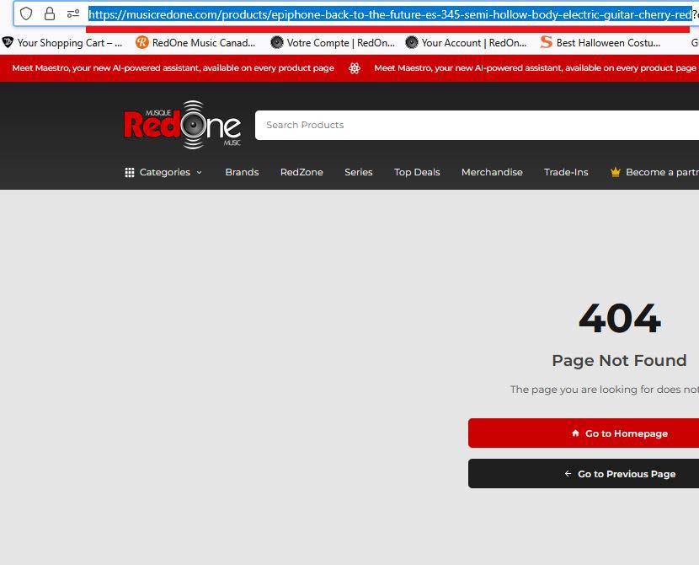Expand the Categories dropdown menu
The width and height of the screenshot is (699, 565).
165,172
